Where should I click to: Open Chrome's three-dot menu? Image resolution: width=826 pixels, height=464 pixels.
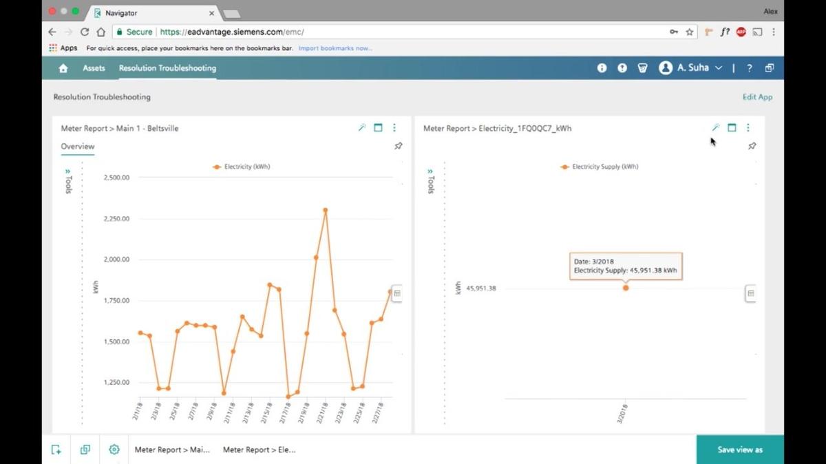click(774, 32)
